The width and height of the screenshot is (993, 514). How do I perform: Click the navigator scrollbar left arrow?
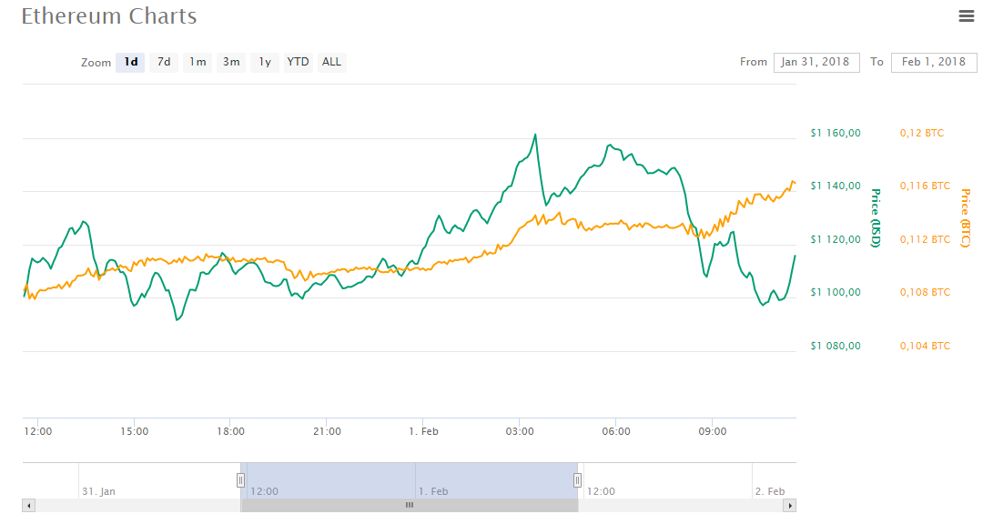(x=28, y=505)
